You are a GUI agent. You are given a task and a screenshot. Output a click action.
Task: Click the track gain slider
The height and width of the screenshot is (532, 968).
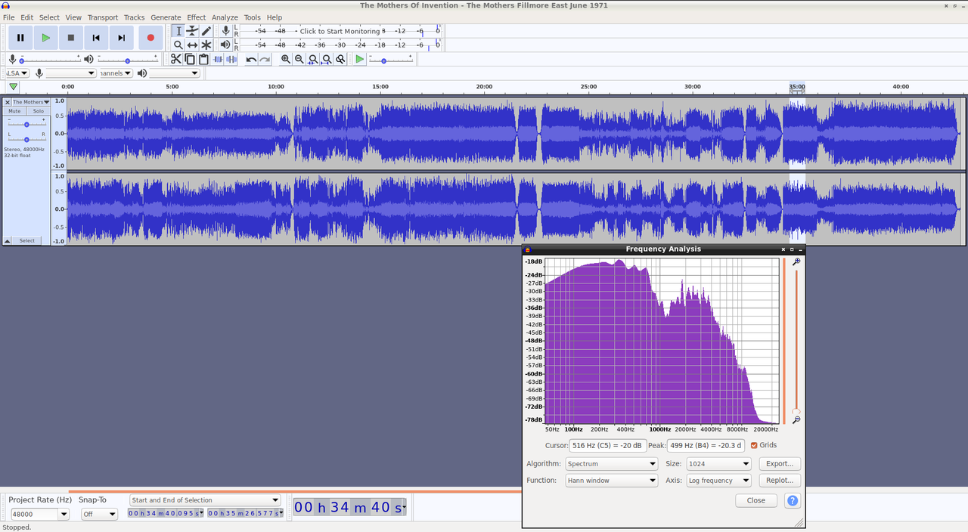[x=26, y=122]
